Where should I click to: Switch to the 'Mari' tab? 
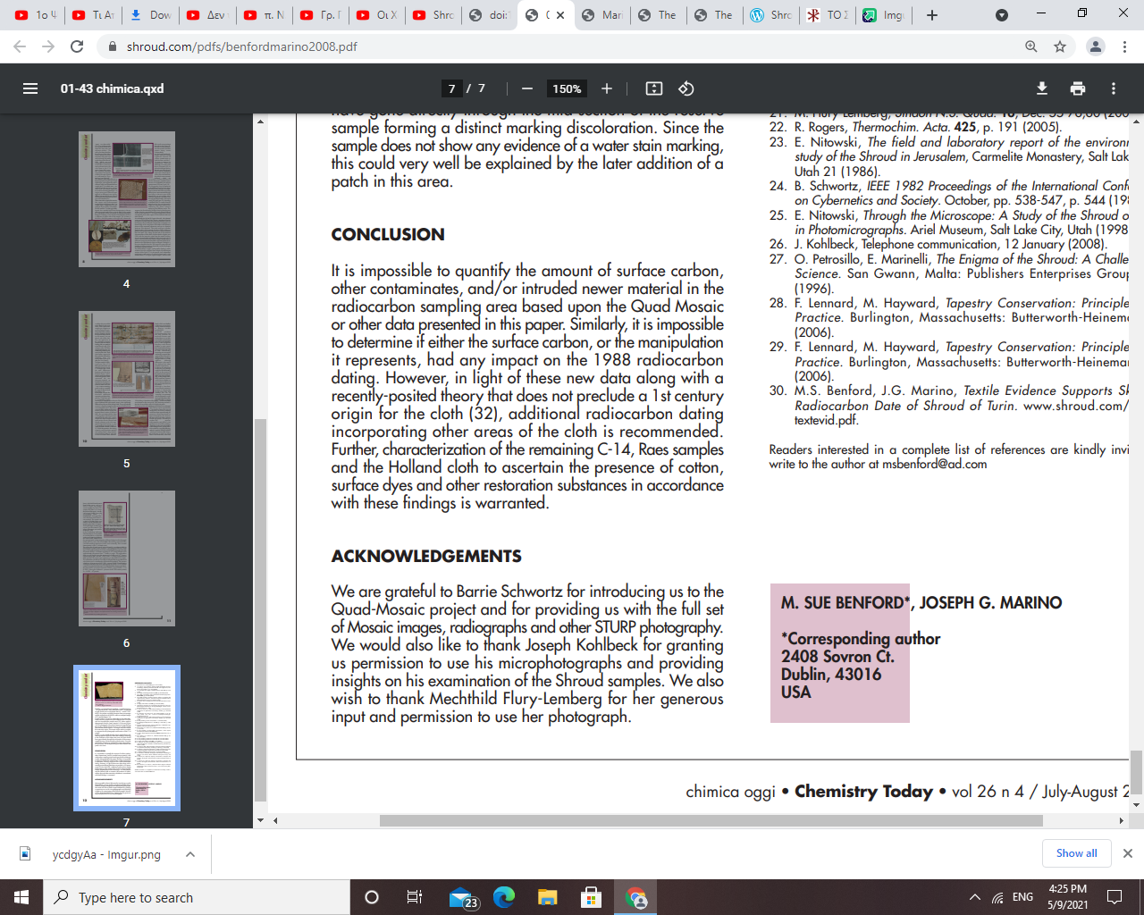tap(601, 15)
